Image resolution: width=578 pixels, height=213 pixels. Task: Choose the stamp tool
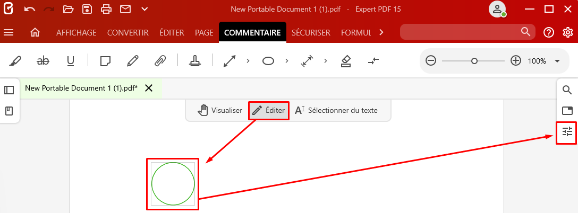coord(194,61)
